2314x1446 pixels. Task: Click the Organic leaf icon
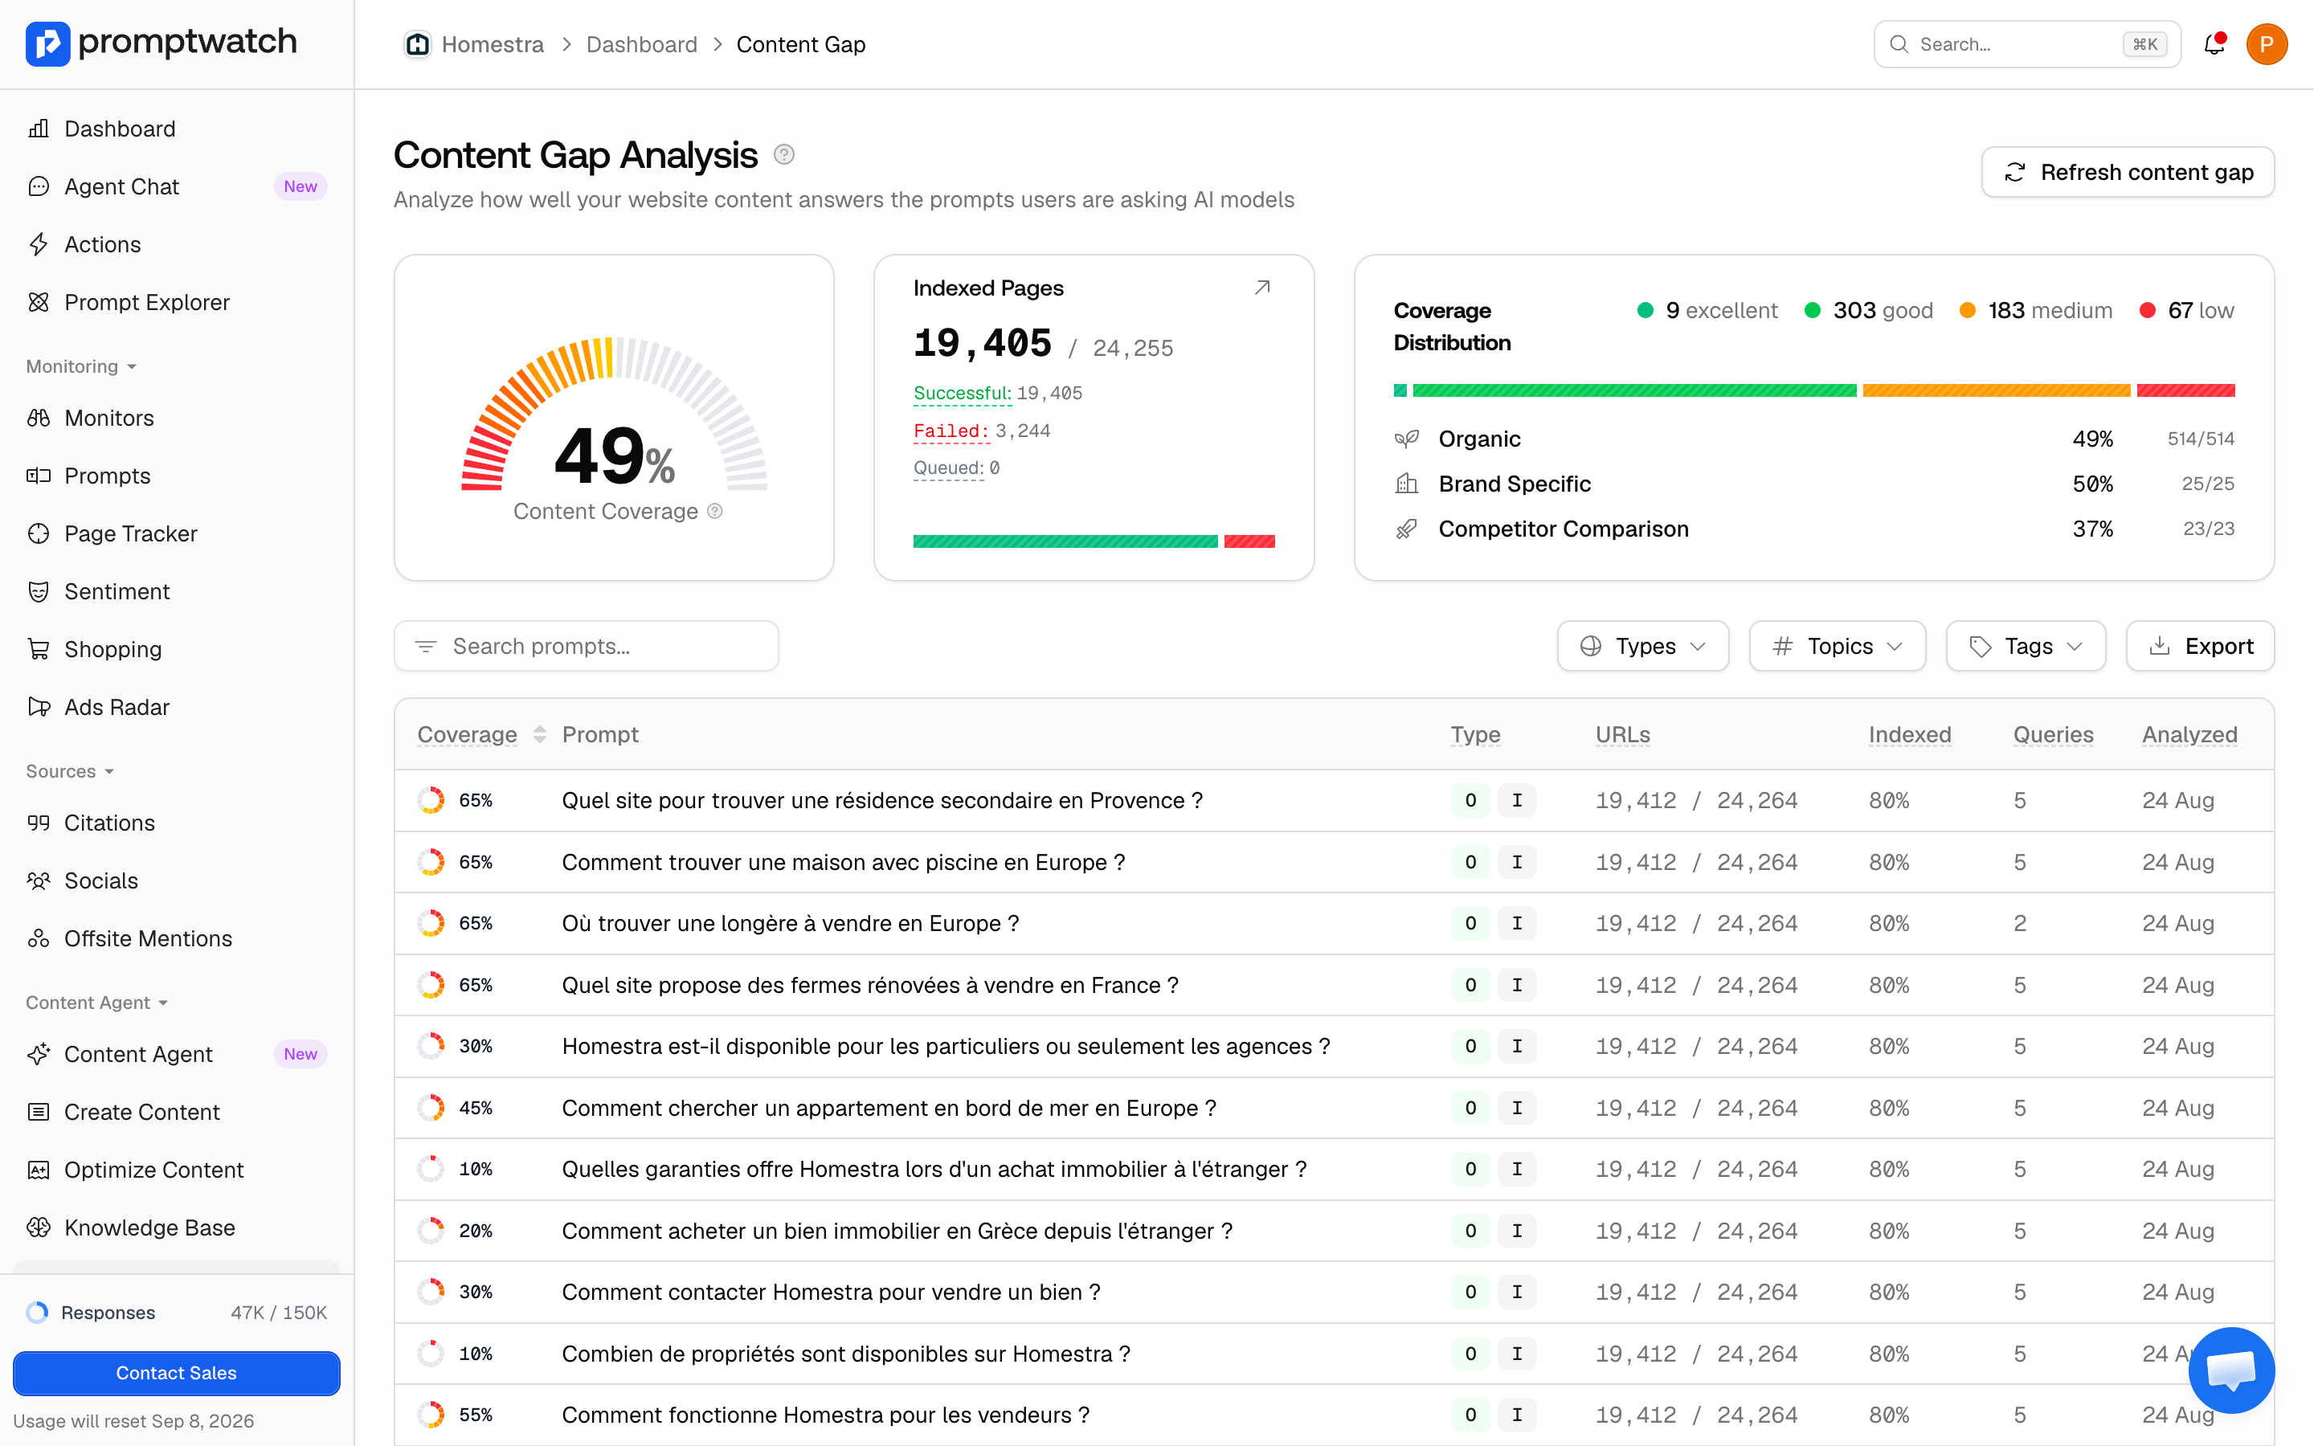[1405, 439]
